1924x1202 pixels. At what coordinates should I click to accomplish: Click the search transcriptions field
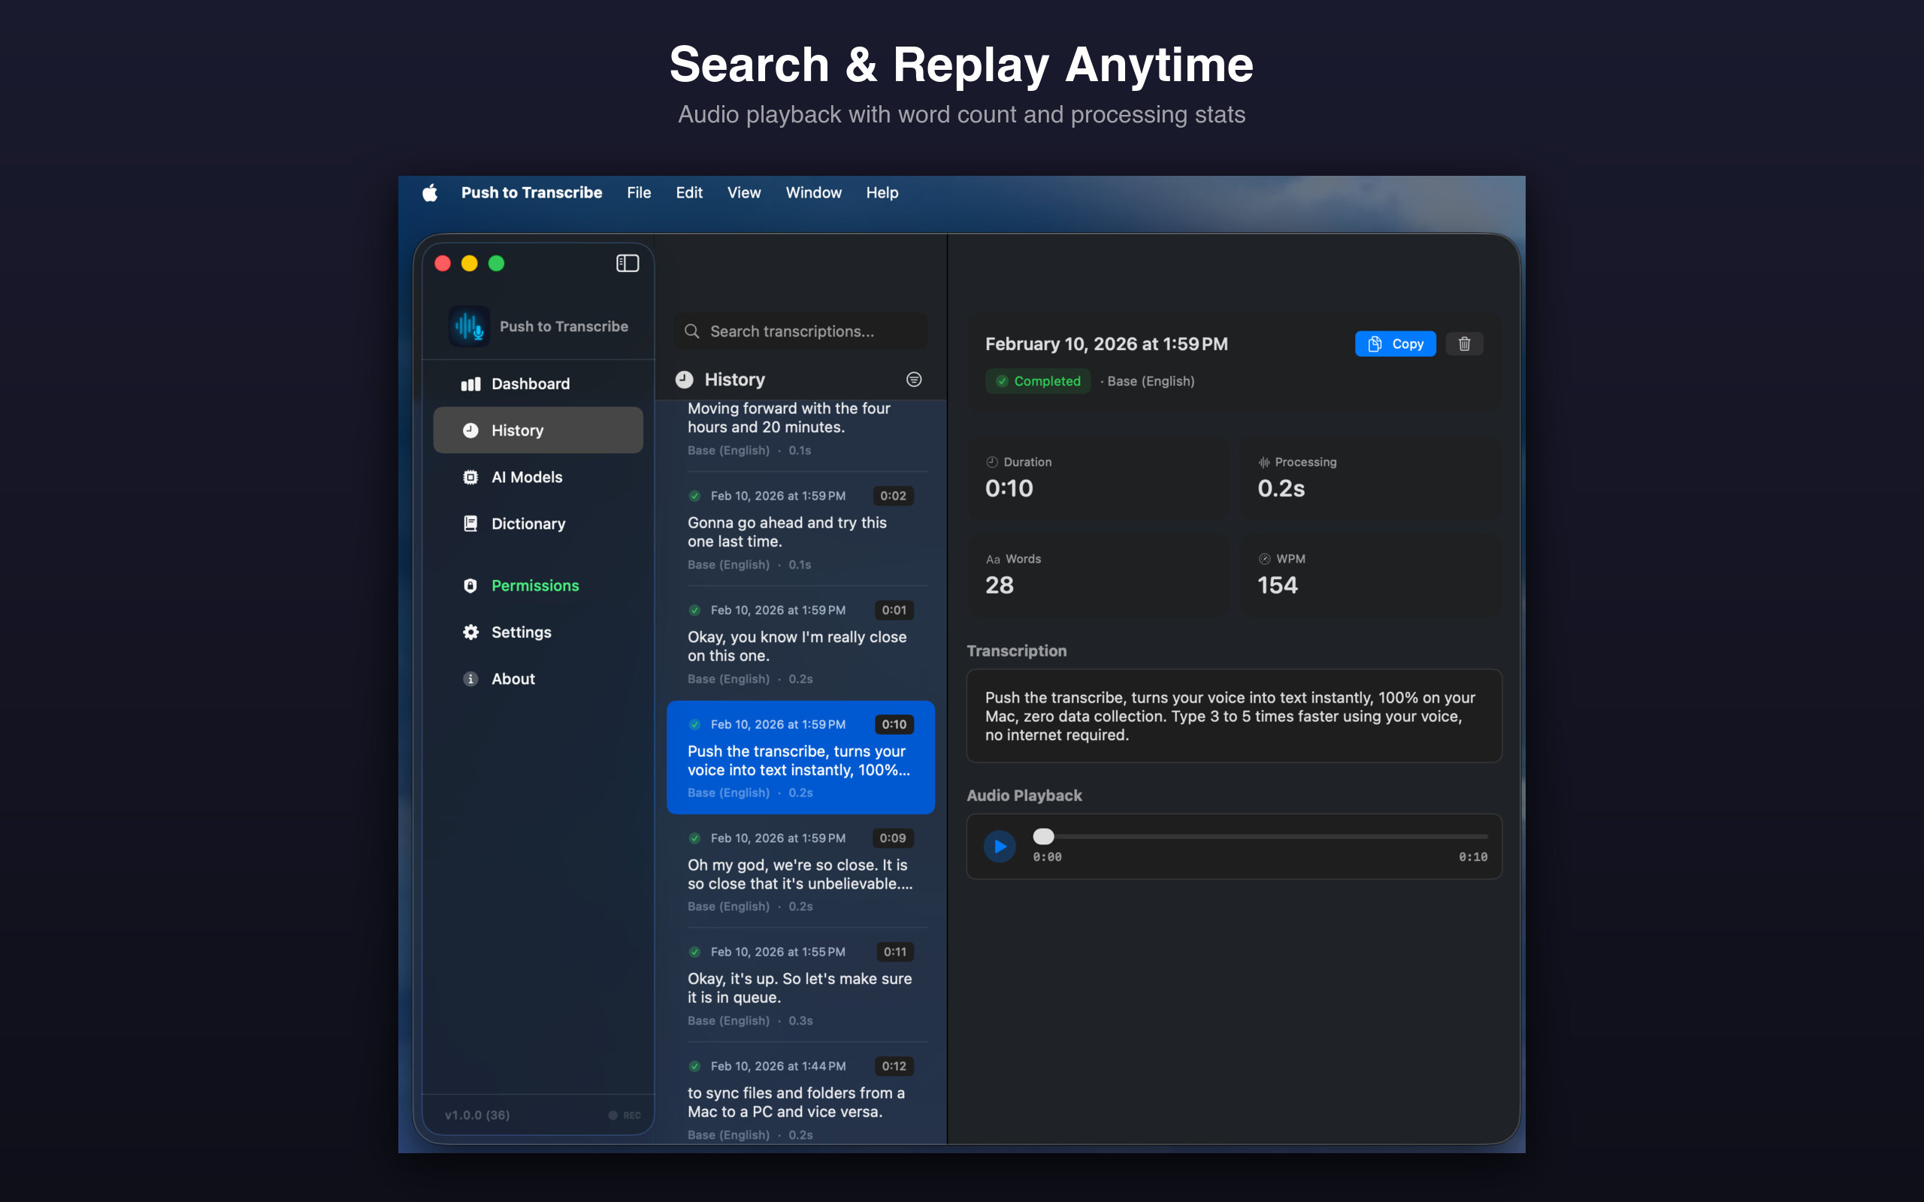[x=799, y=331]
